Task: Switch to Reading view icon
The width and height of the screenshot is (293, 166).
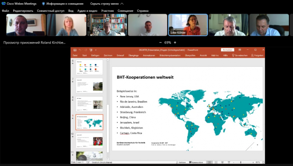Action: (222, 162)
